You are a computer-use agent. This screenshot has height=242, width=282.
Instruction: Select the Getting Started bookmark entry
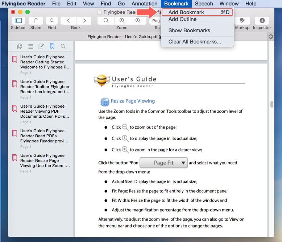coord(41,64)
